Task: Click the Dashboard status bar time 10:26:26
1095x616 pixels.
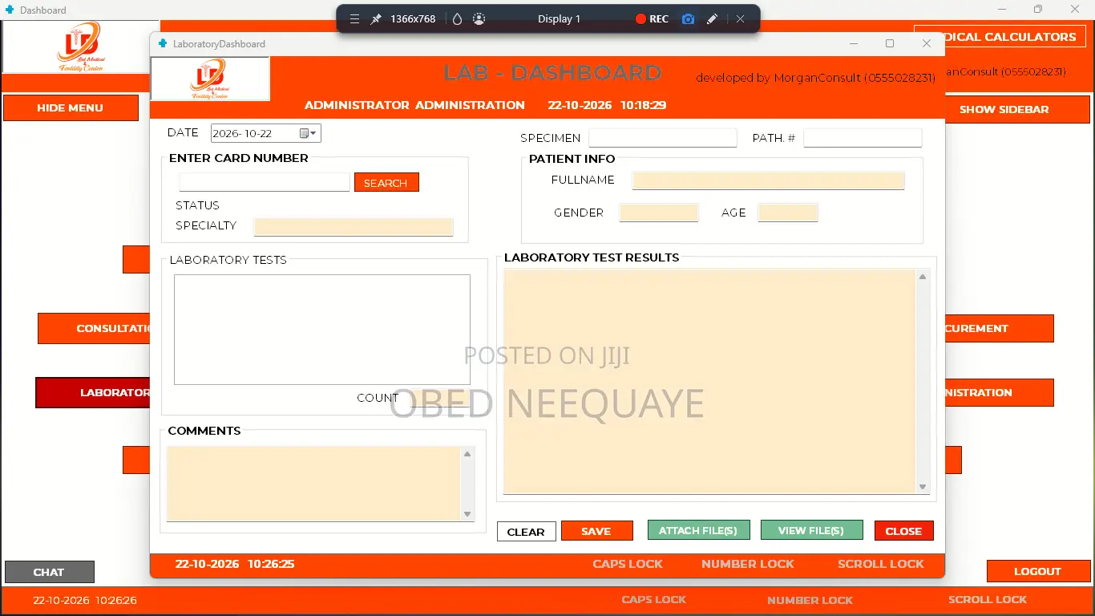Action: (116, 600)
